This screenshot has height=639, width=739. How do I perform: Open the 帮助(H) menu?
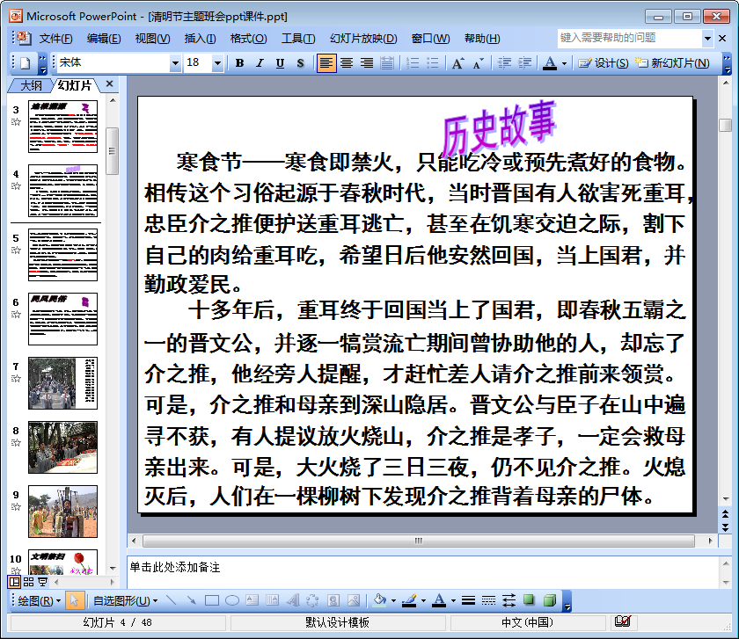482,39
